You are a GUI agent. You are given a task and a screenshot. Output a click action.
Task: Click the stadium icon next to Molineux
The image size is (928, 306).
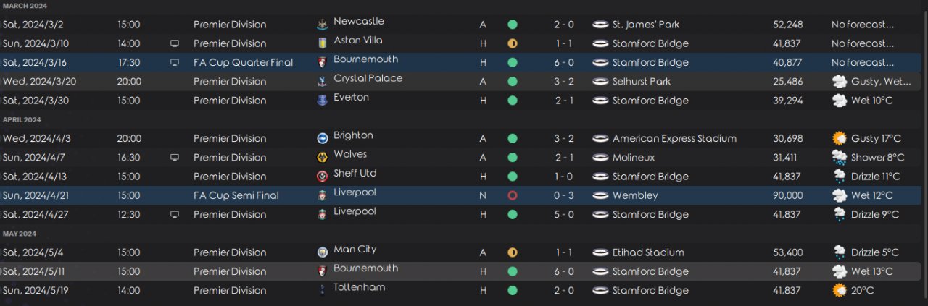click(600, 158)
